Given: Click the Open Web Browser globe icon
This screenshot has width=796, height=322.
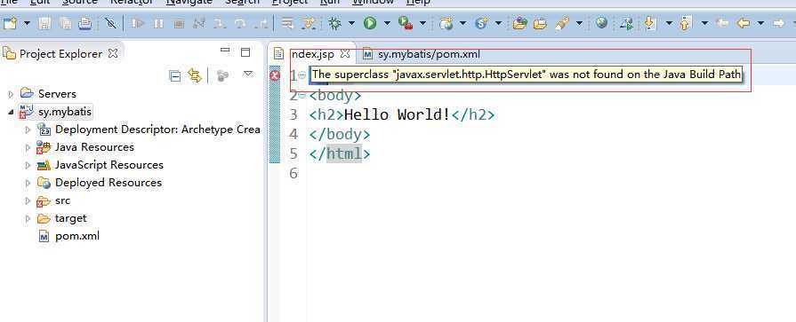Looking at the screenshot, I should click(x=601, y=23).
